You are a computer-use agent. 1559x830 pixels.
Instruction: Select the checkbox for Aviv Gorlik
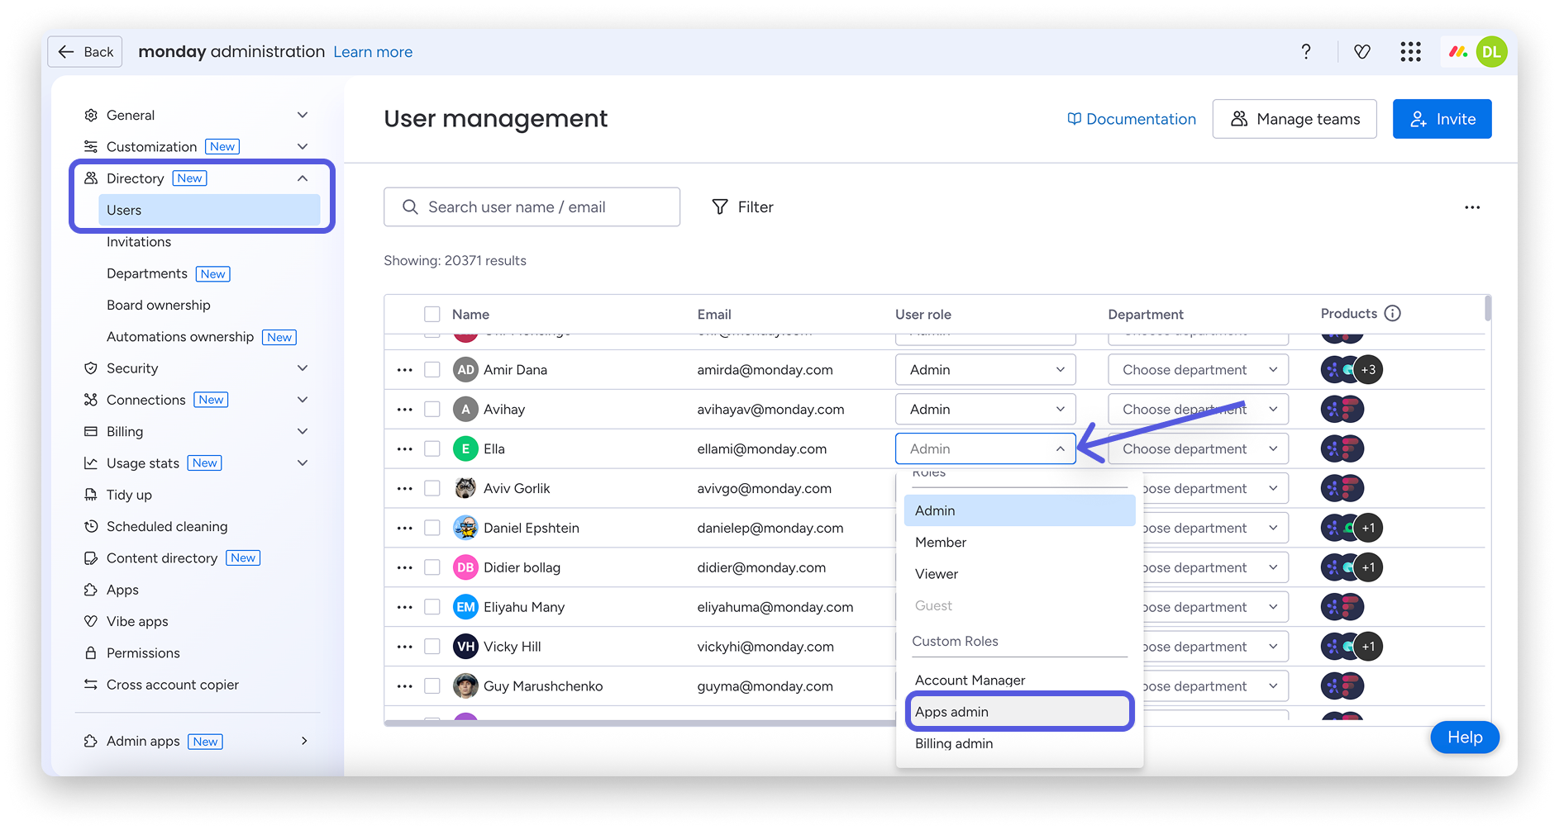tap(432, 489)
